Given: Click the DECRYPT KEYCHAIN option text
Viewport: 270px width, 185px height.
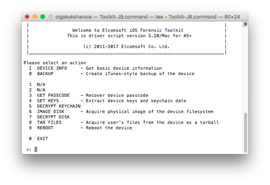Looking at the screenshot, I should (59, 106).
